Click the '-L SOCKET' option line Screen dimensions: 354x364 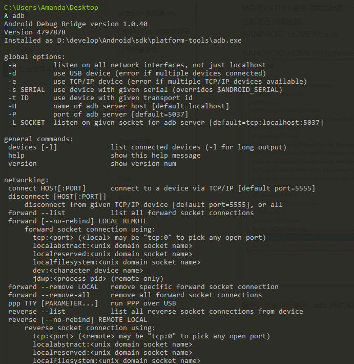pyautogui.click(x=165, y=123)
